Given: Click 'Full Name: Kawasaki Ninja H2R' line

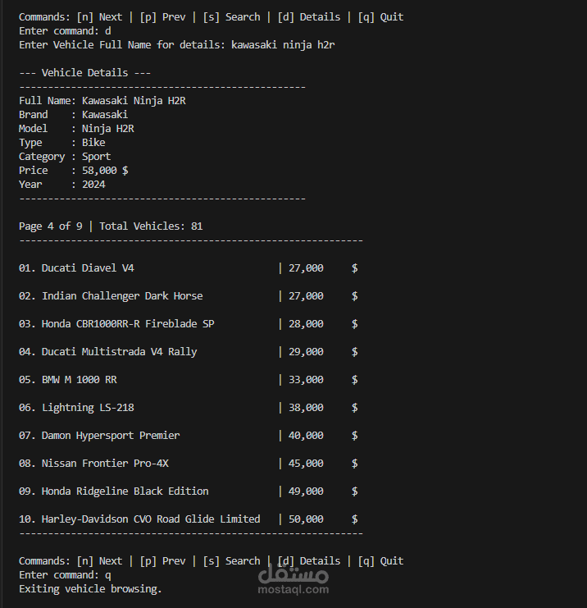Looking at the screenshot, I should [102, 101].
